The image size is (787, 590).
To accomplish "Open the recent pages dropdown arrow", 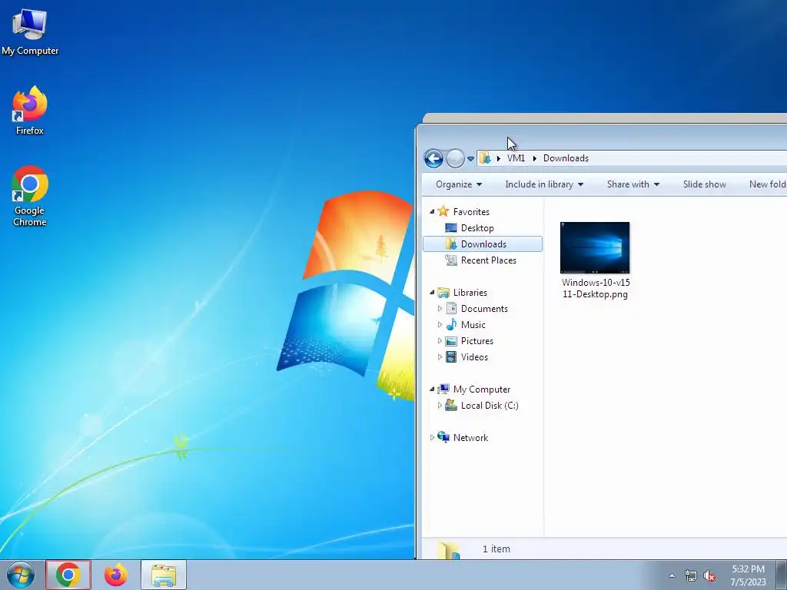I will click(470, 159).
